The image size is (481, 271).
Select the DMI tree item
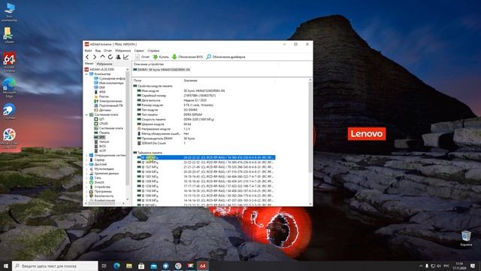[99, 87]
